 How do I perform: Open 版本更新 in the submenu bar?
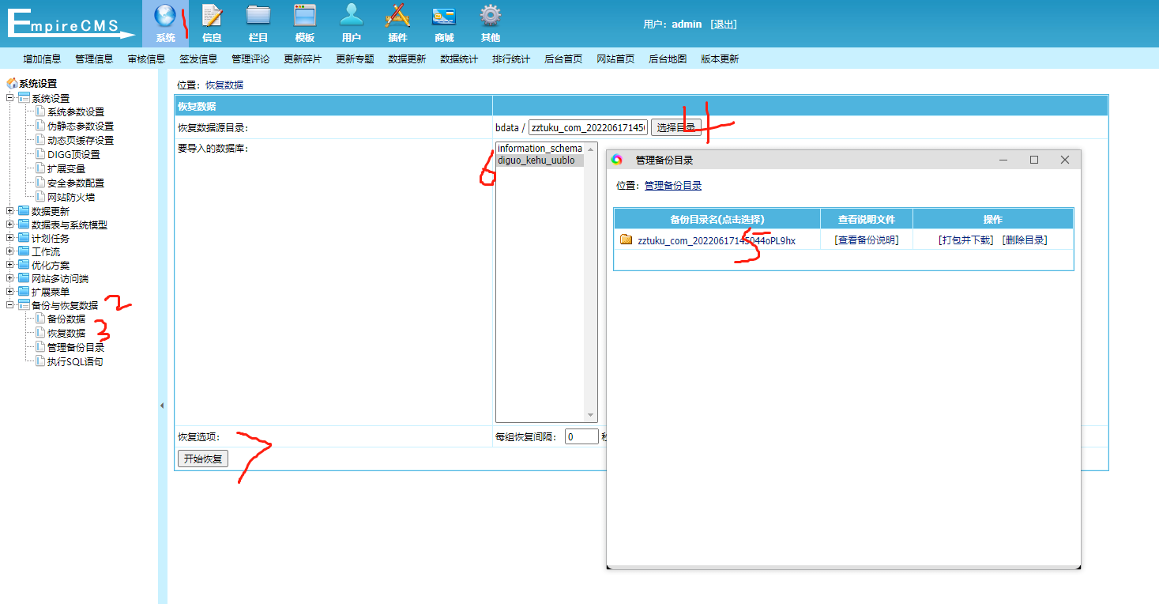point(720,59)
